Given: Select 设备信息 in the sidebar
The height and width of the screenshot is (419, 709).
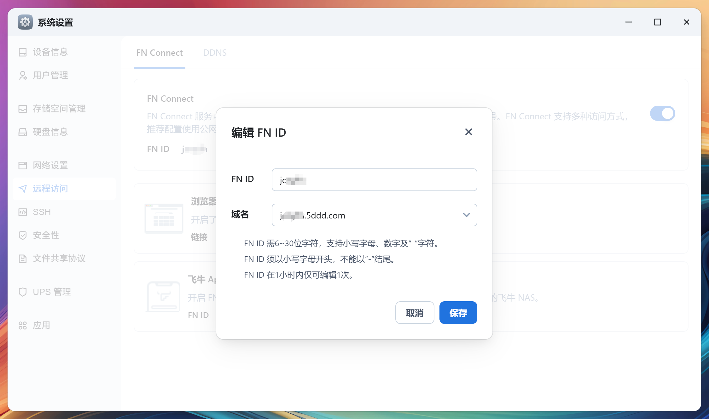Looking at the screenshot, I should point(50,52).
